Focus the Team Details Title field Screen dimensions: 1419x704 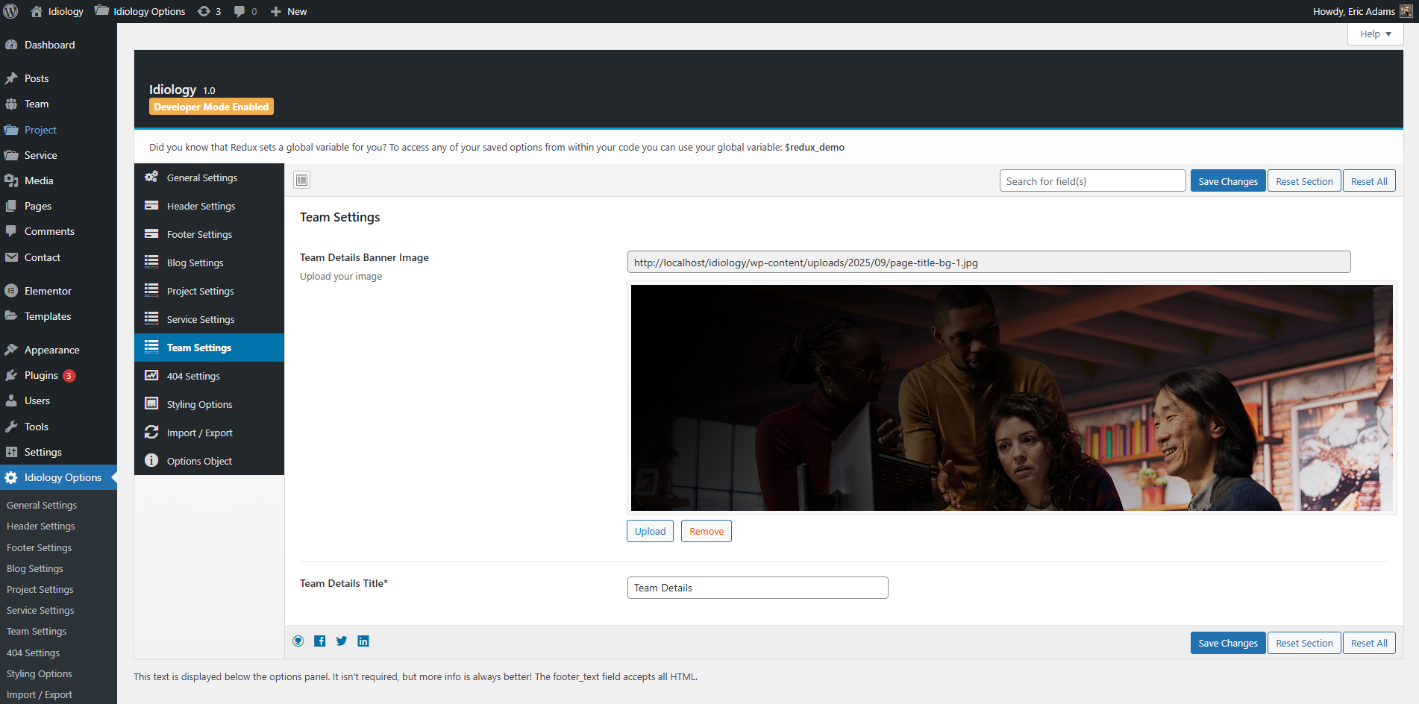coord(757,588)
